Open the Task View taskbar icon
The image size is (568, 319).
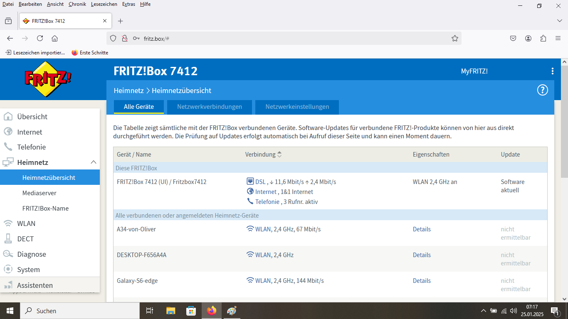[150, 311]
